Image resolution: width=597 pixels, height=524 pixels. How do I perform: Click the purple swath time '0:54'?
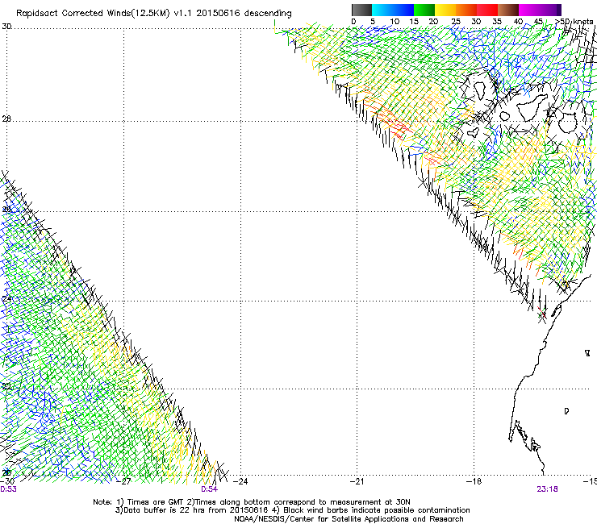click(x=210, y=489)
